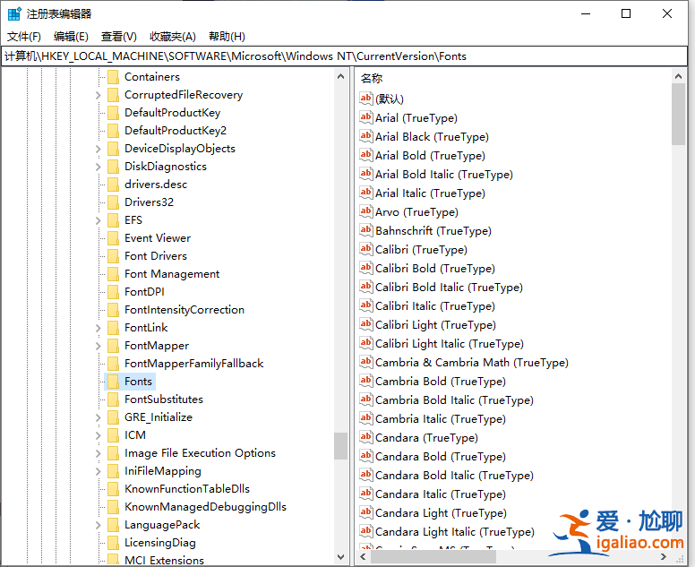Expand the DeviceDisplayObjects key
This screenshot has height=567, width=695.
tap(98, 149)
